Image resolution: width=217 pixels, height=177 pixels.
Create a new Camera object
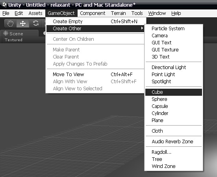[x=174, y=36]
